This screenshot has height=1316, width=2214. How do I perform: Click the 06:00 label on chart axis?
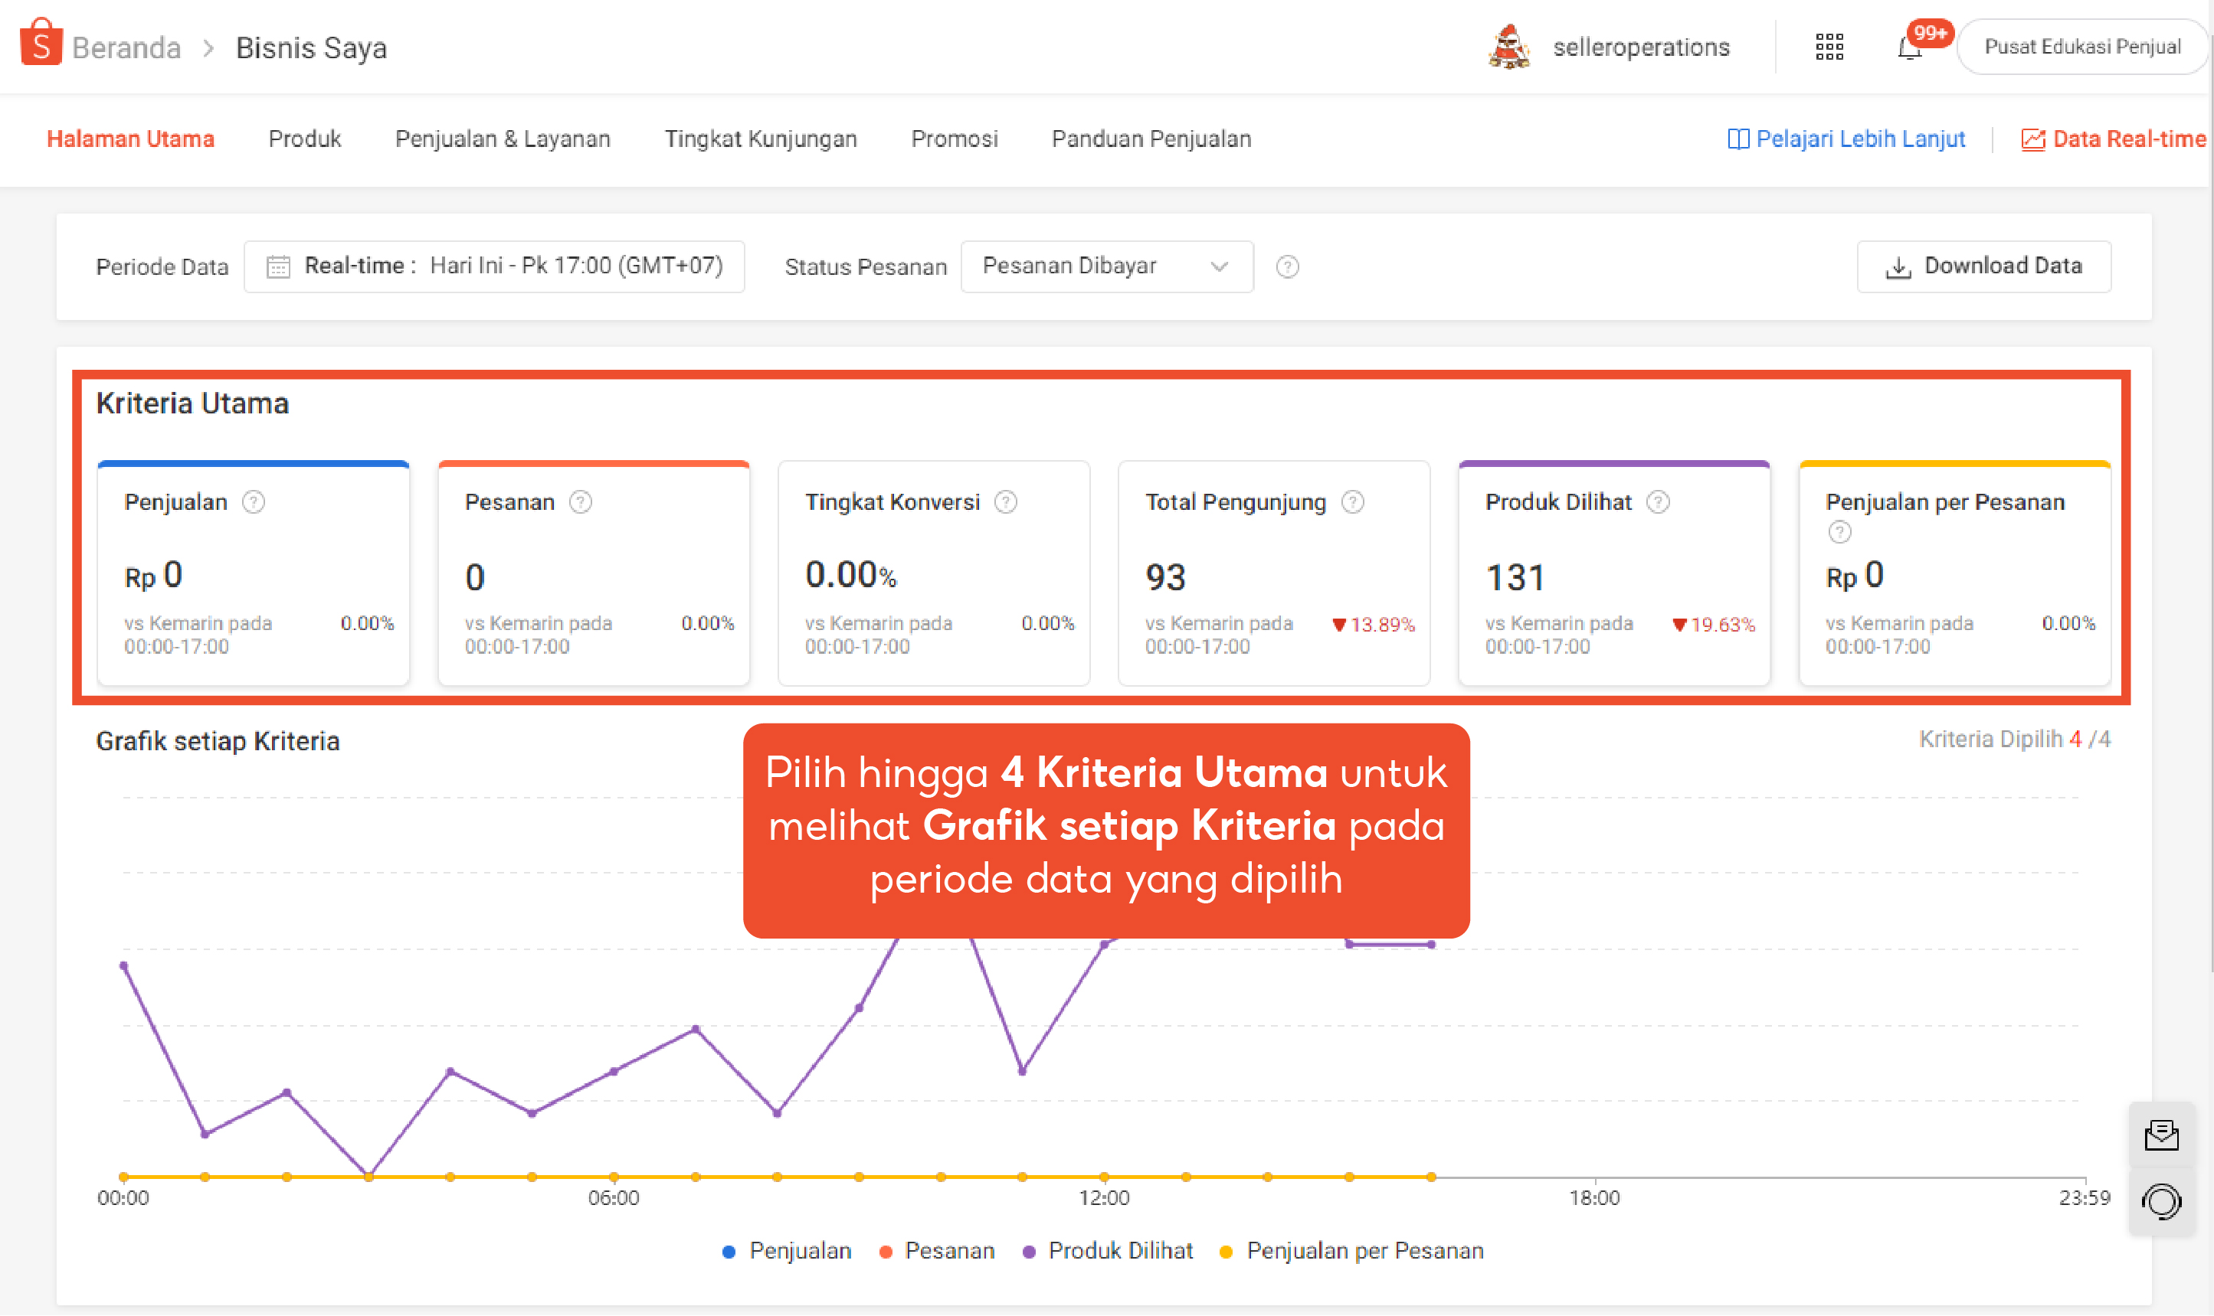(x=613, y=1197)
